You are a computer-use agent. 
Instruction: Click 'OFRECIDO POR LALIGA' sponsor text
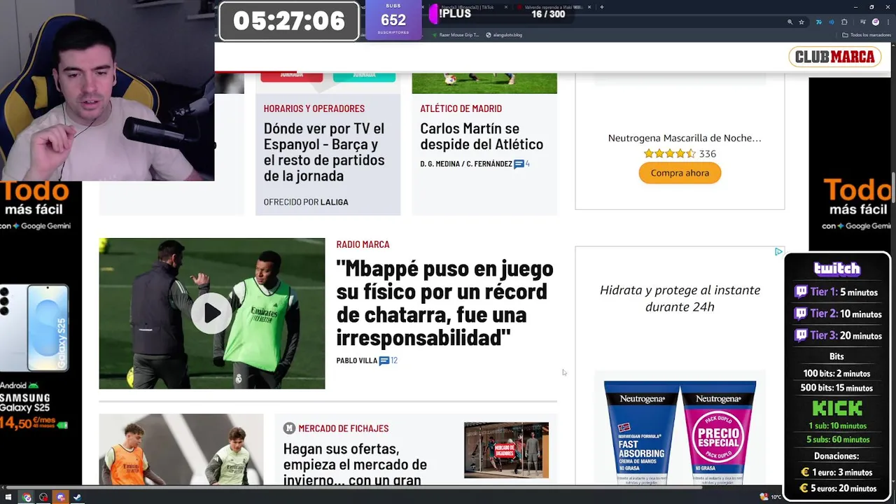[x=306, y=202]
